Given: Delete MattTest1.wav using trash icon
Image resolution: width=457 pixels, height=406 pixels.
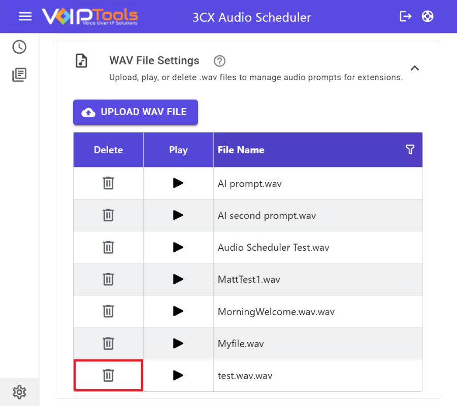Looking at the screenshot, I should tap(108, 279).
